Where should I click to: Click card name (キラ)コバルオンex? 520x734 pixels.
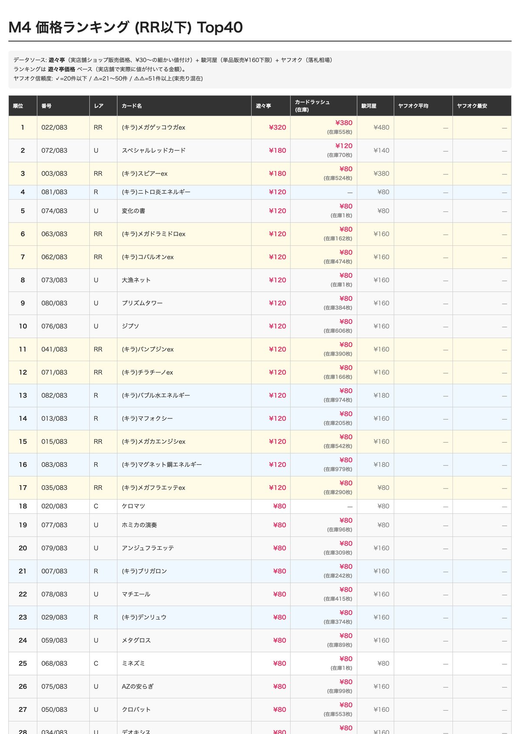click(148, 257)
